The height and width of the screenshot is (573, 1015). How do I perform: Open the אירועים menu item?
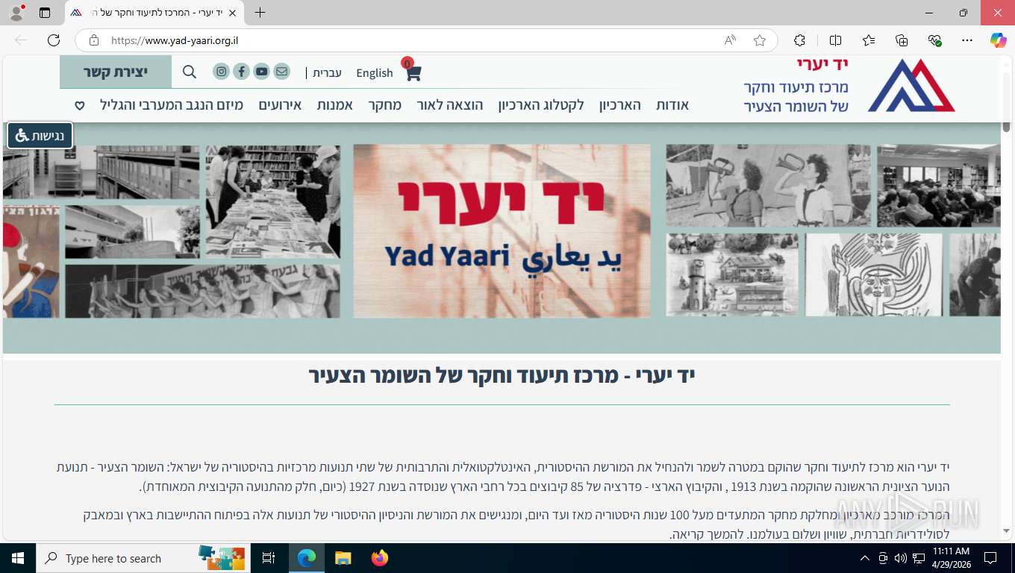point(280,105)
